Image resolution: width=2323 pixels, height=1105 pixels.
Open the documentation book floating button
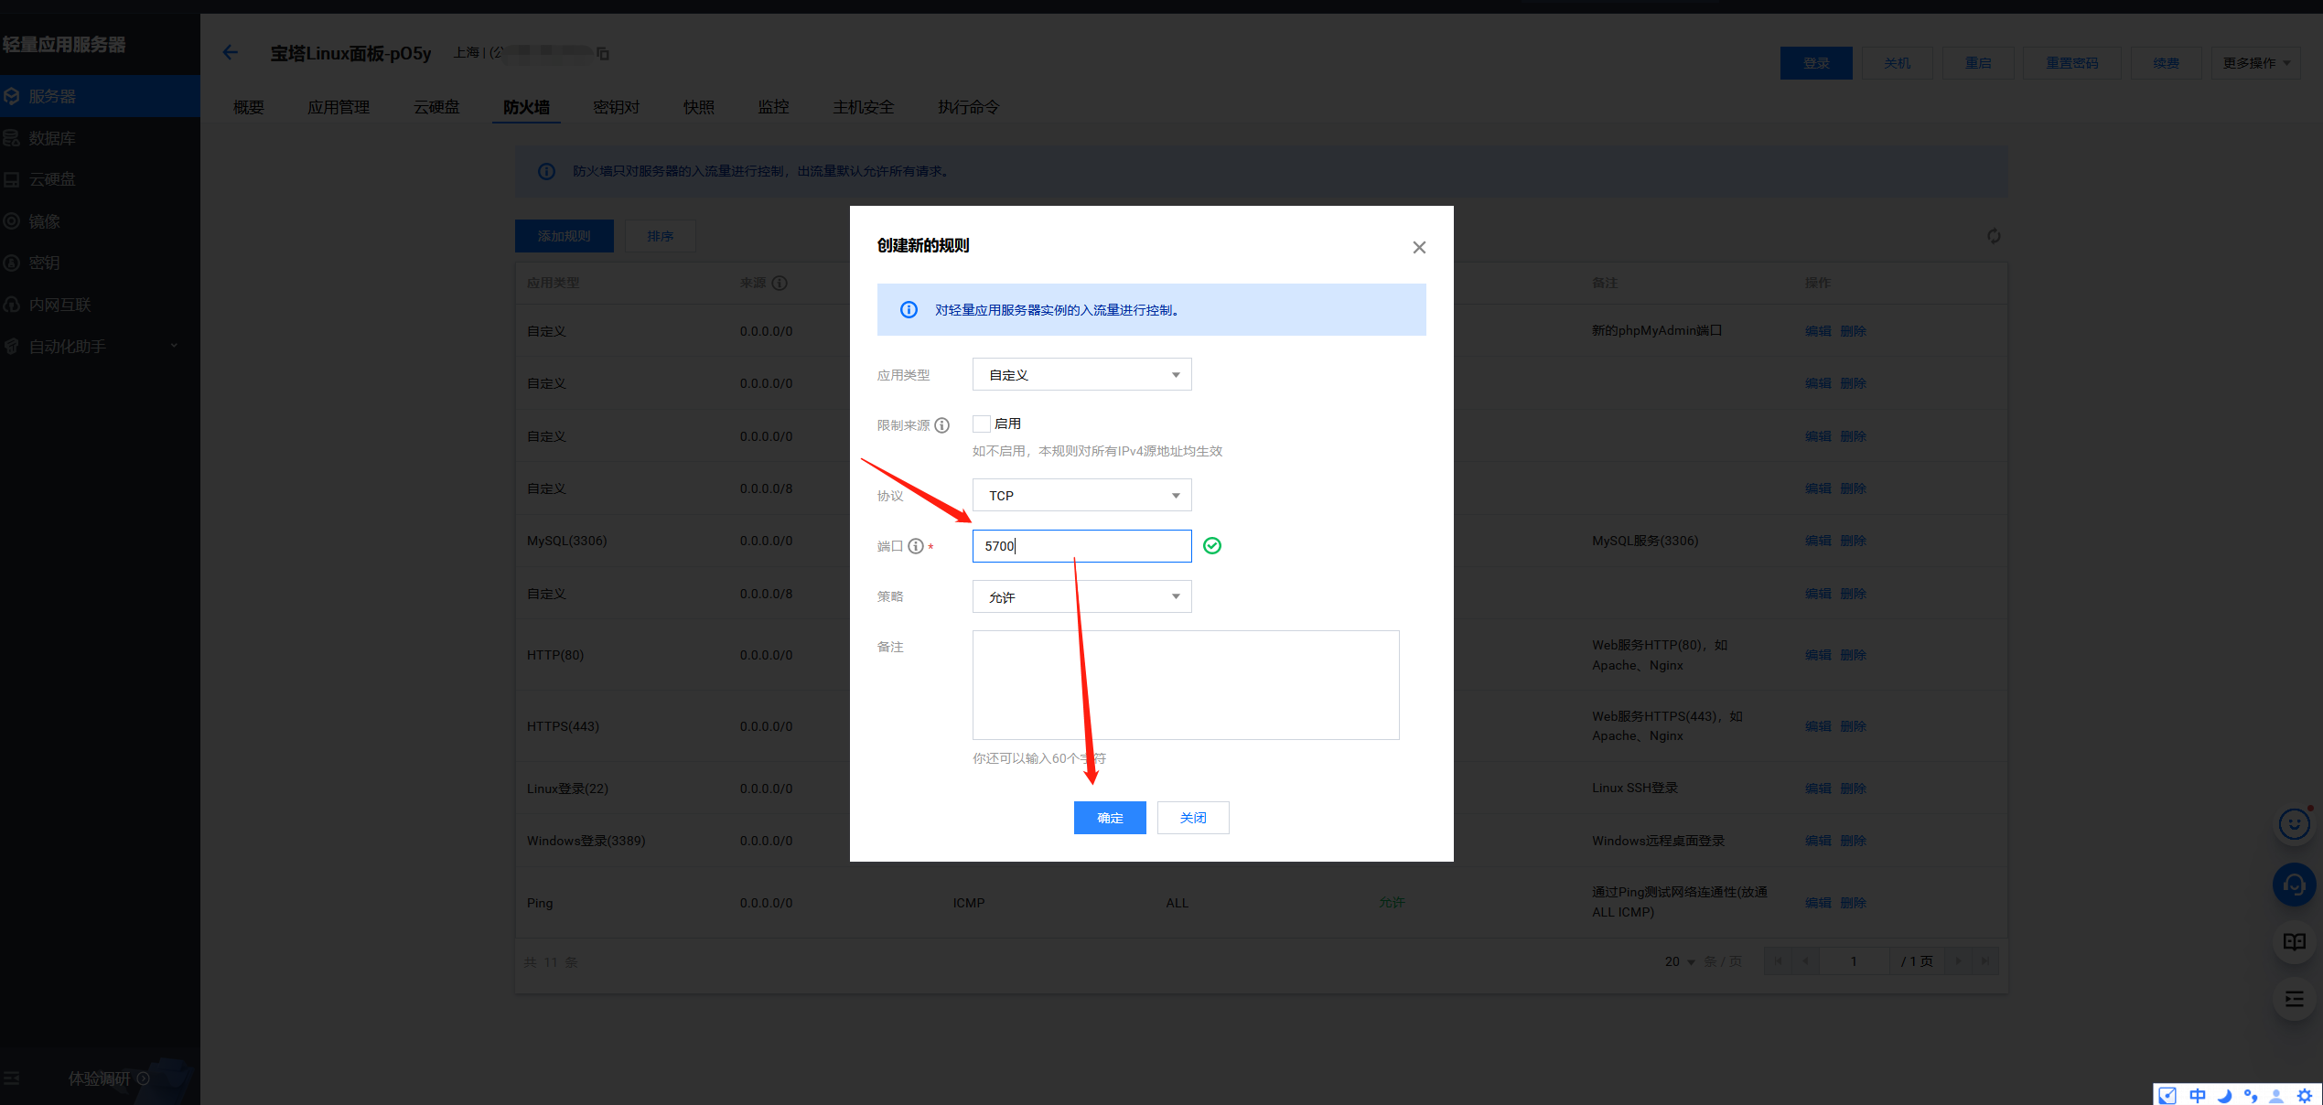2294,942
